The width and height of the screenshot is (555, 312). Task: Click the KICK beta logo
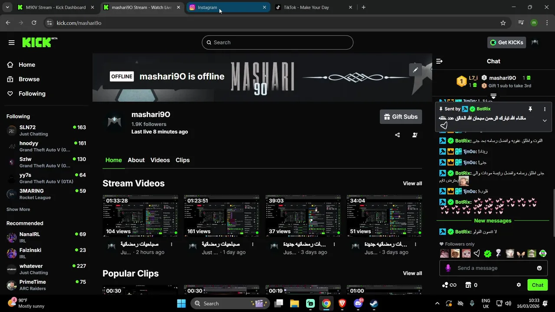point(39,42)
